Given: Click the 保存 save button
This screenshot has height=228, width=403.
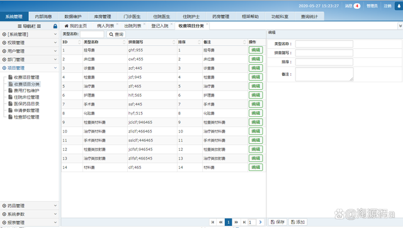Looking at the screenshot, I should pos(278,222).
